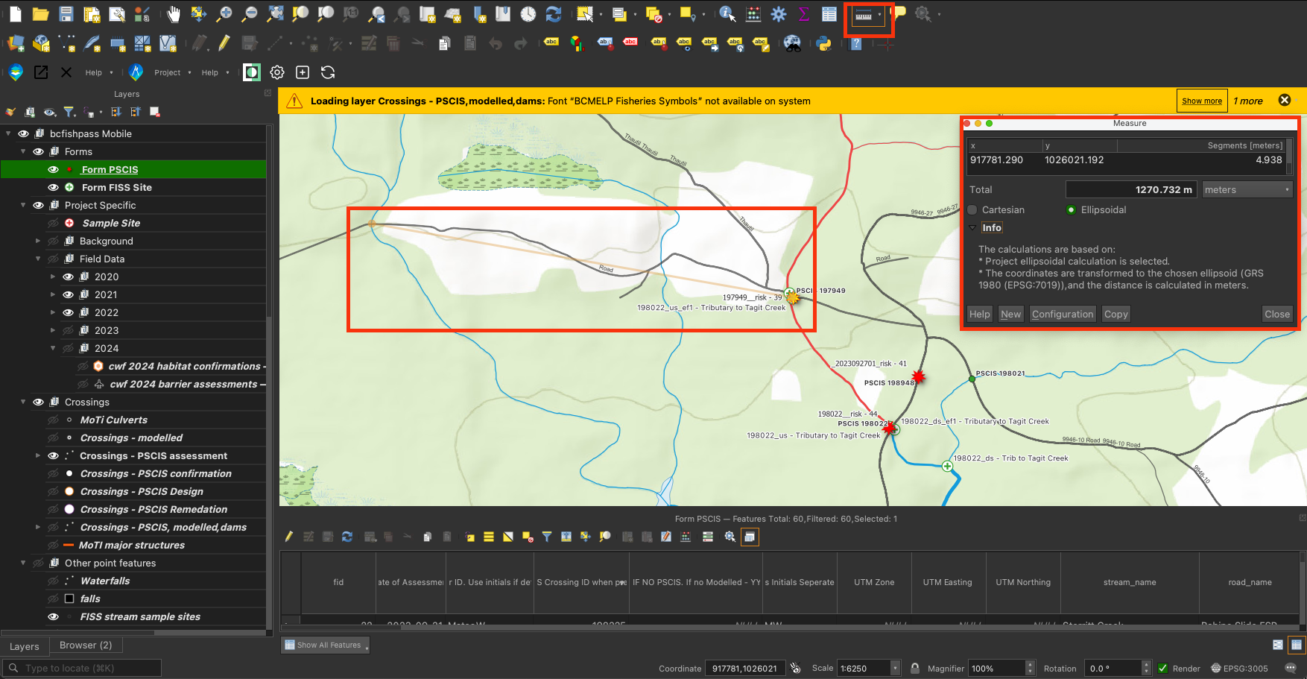Open the temporal controller clock icon

tap(528, 14)
